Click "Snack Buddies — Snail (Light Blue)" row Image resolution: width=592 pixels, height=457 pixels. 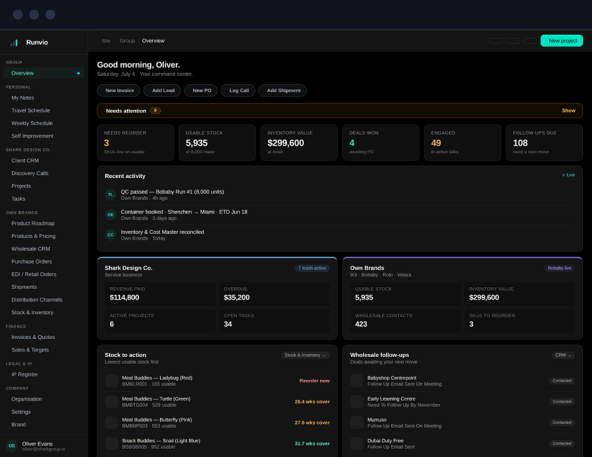pyautogui.click(x=217, y=443)
